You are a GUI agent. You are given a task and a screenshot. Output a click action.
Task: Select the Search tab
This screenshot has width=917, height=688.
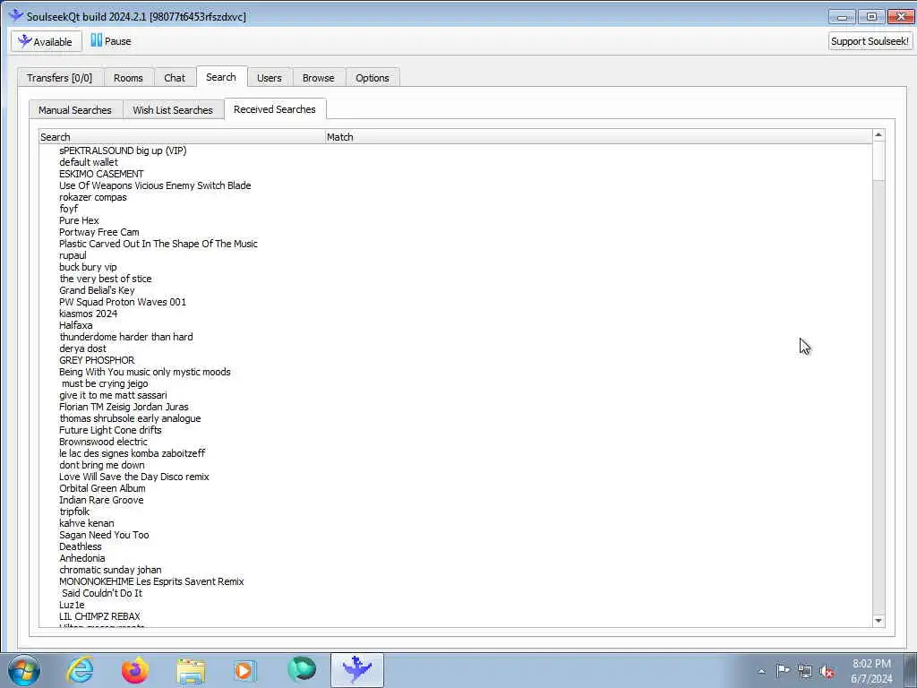point(221,77)
